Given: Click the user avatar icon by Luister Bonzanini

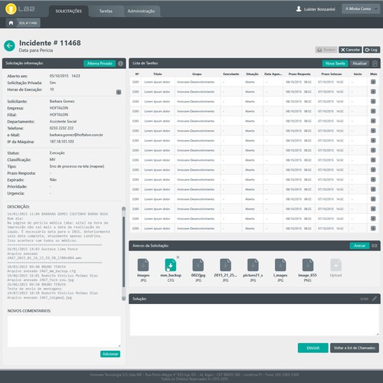Looking at the screenshot, I should (299, 9).
